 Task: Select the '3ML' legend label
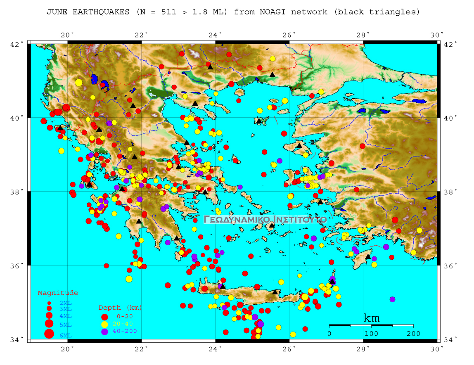click(66, 309)
